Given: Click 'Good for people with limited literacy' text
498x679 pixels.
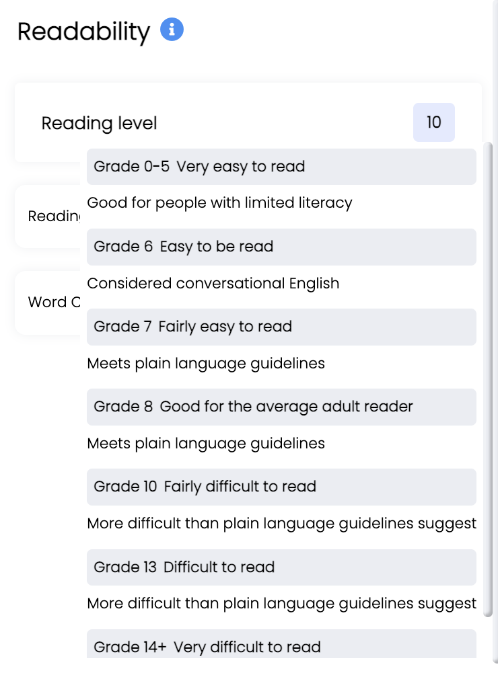Looking at the screenshot, I should pos(220,203).
